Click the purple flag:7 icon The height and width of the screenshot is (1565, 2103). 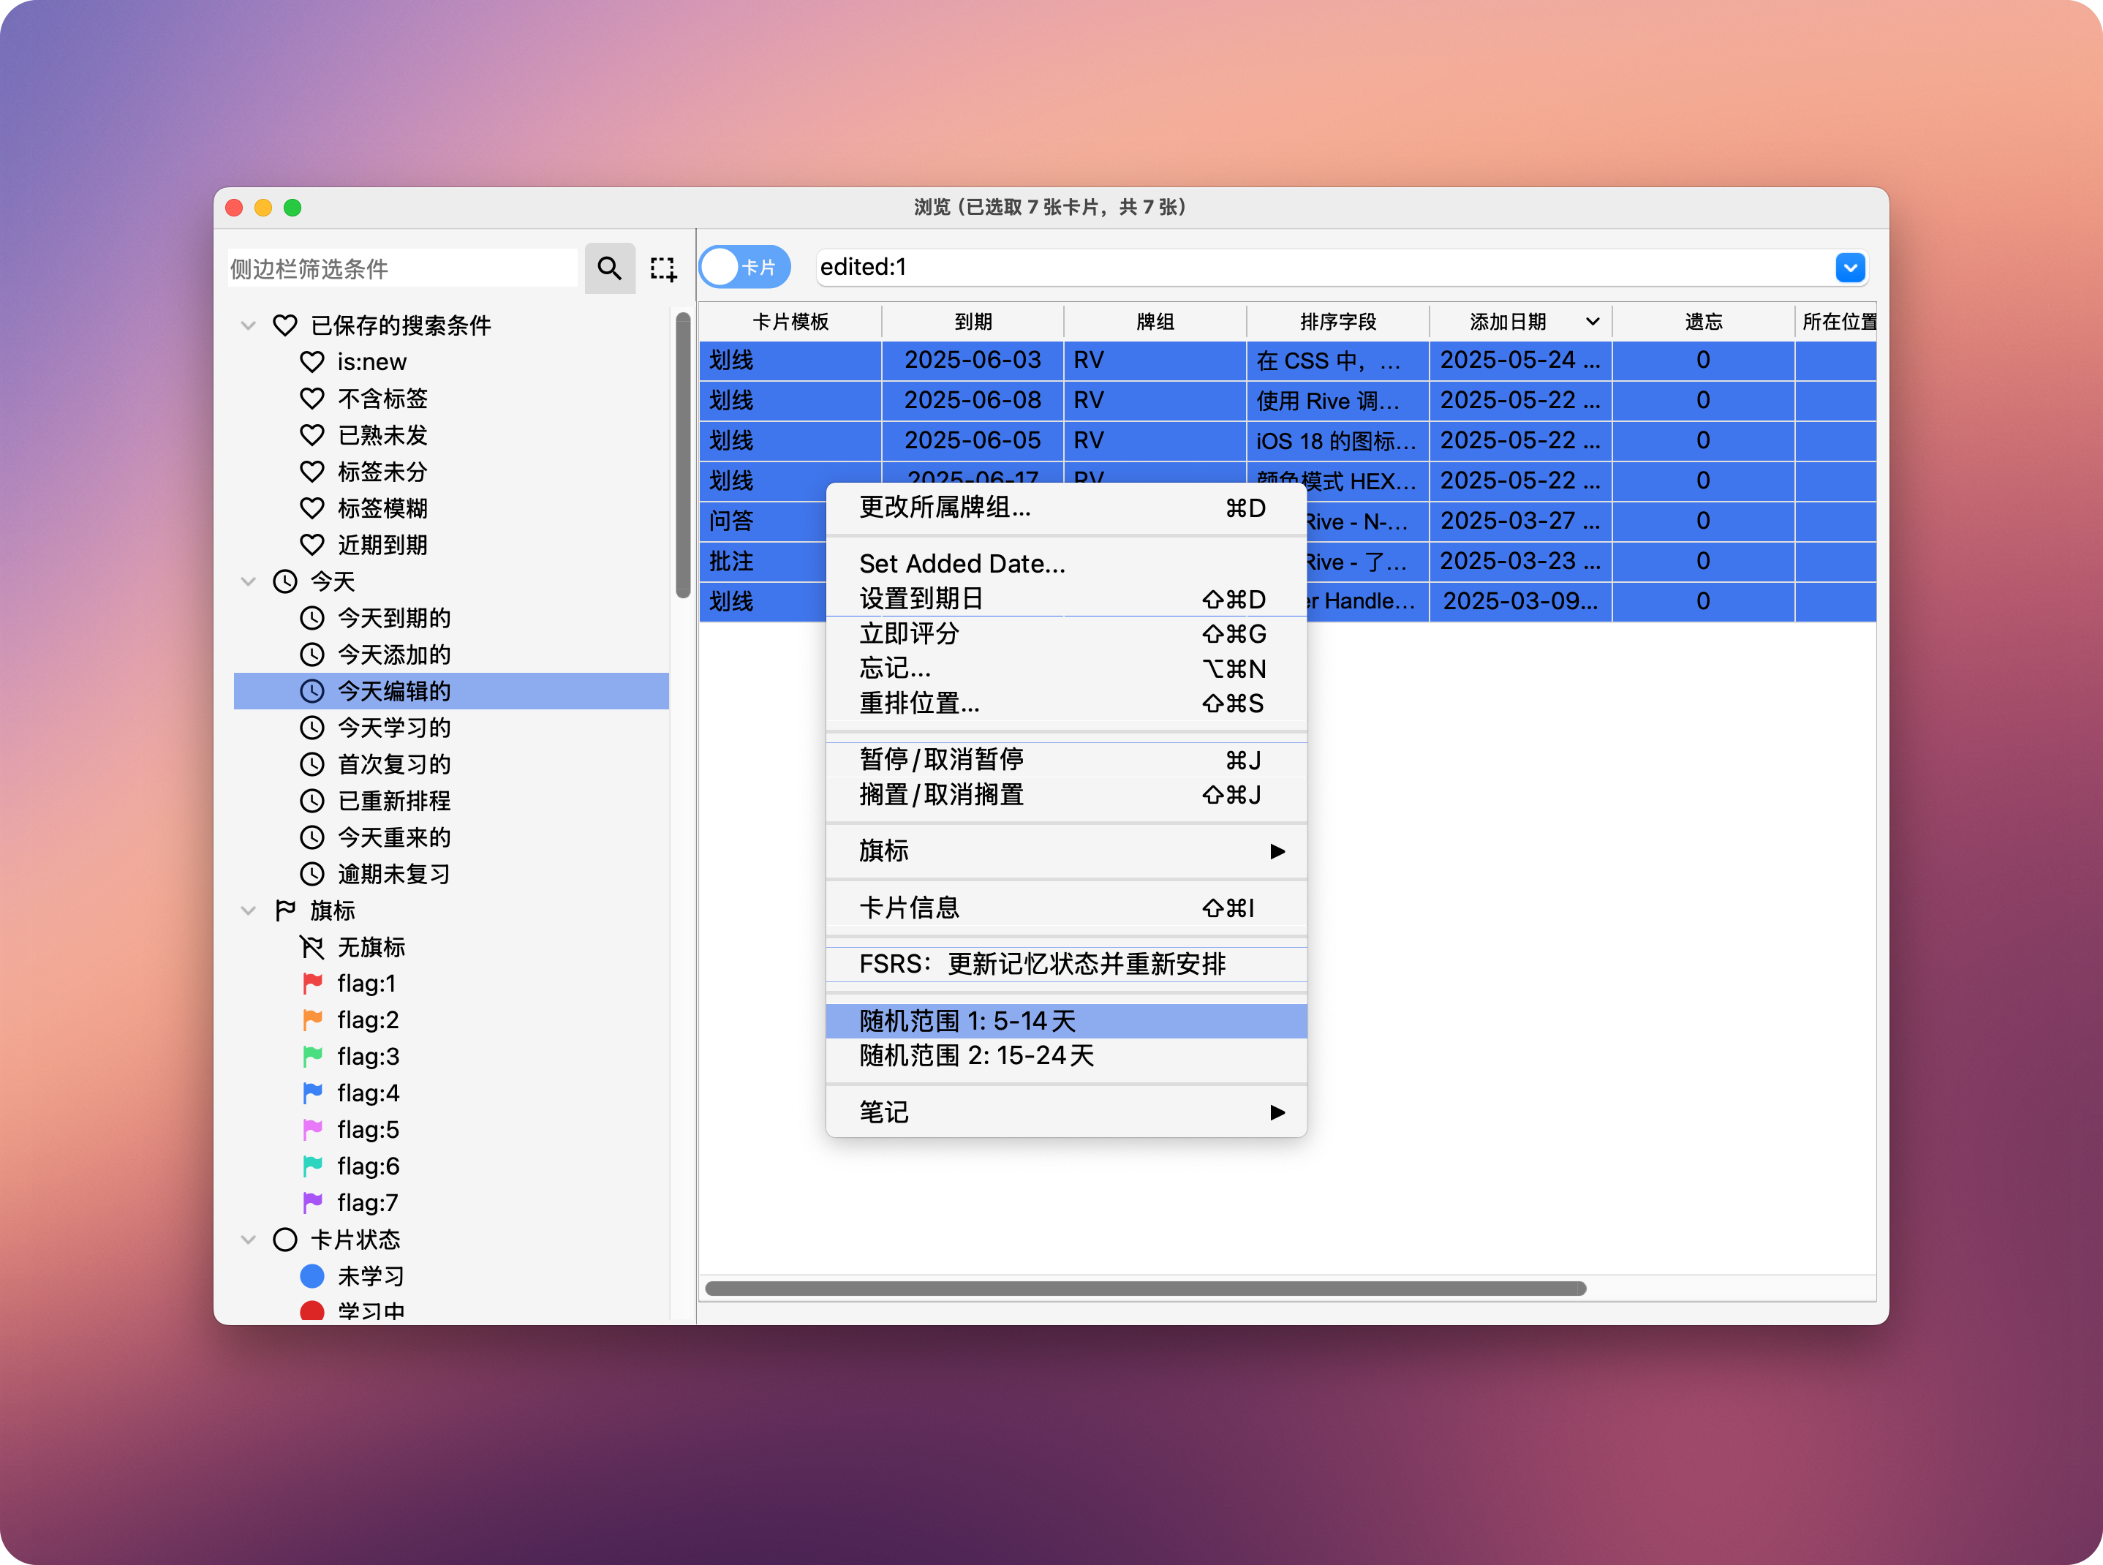point(313,1203)
